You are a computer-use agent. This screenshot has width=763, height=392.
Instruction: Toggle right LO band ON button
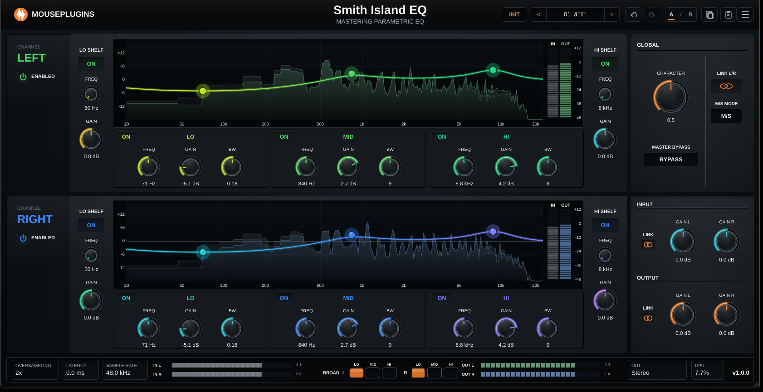pos(126,298)
